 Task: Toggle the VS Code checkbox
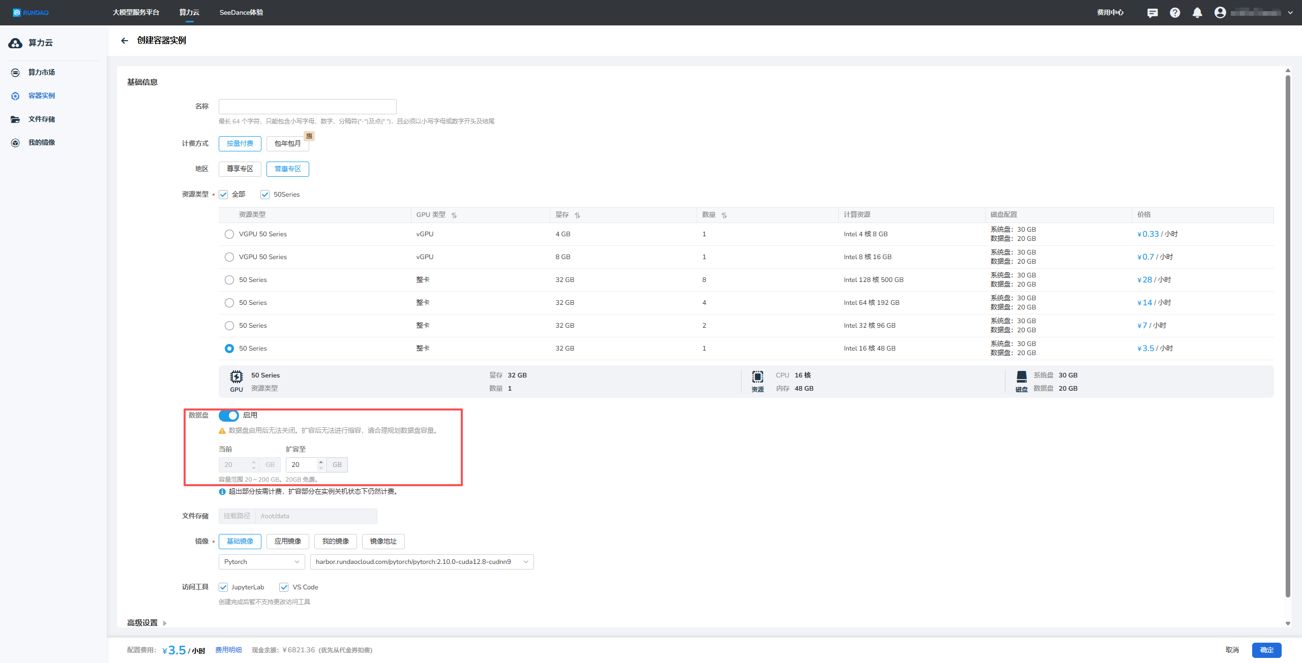click(284, 587)
